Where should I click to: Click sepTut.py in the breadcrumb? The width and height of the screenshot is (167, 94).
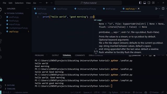42,13
